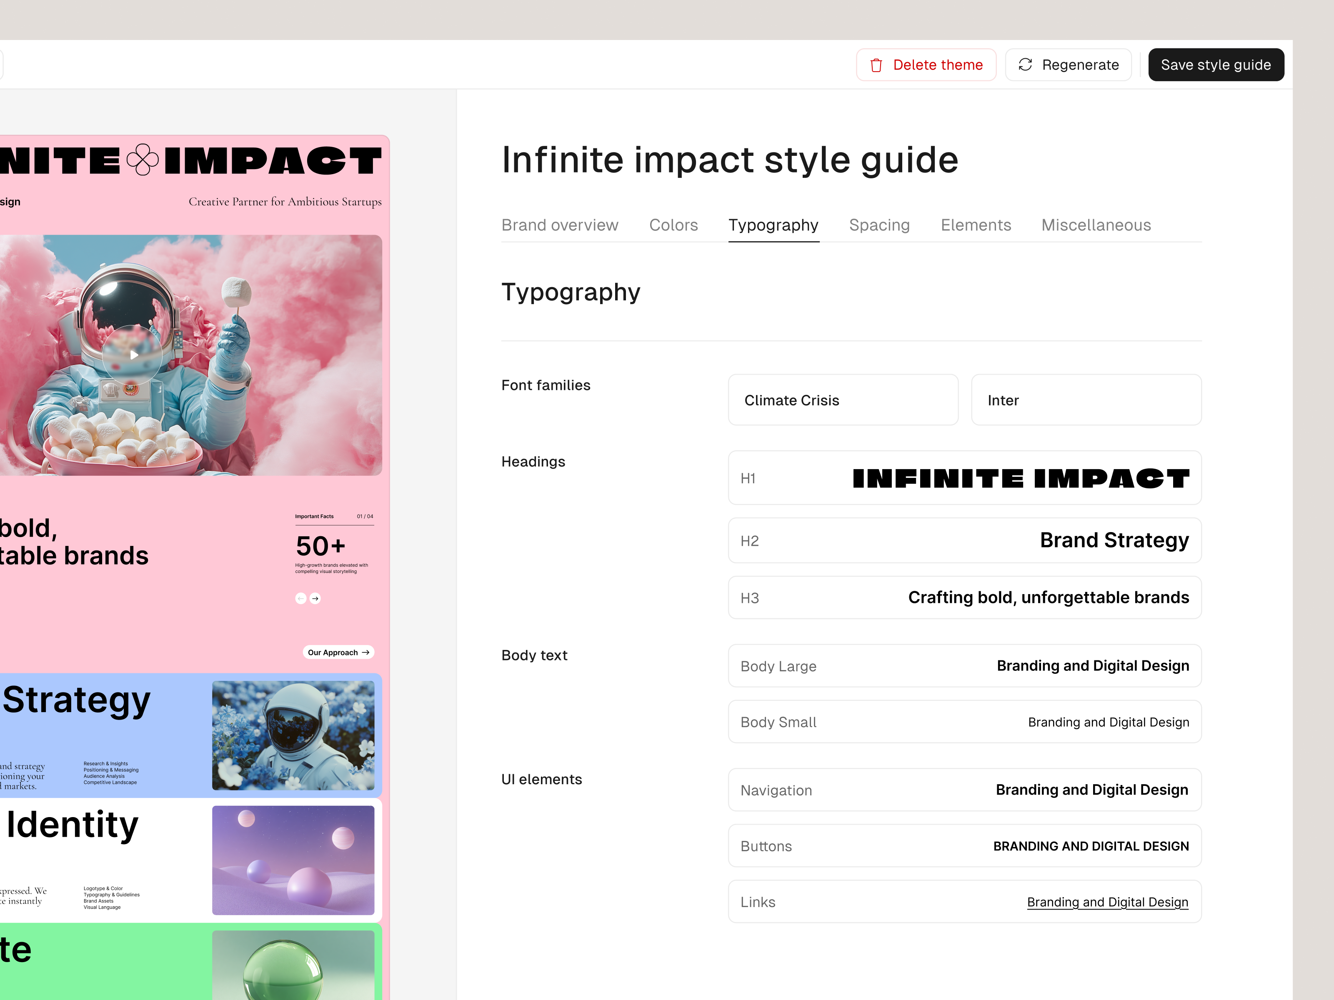Click the Save style guide button
This screenshot has height=1000, width=1334.
click(1216, 65)
